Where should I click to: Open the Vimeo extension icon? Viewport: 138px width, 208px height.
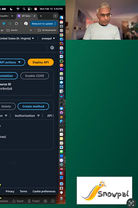pos(4,24)
